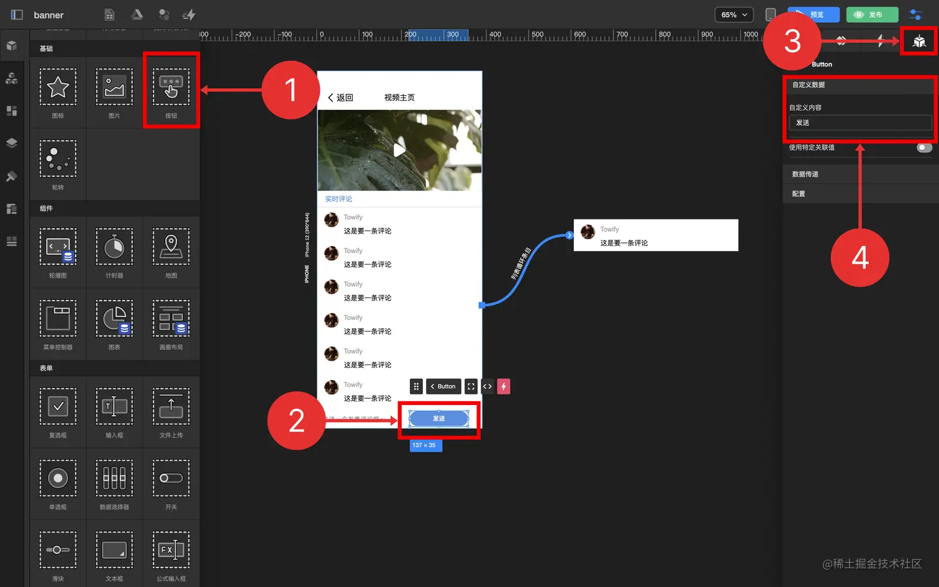
Task: Click the 自定义内容 input containing 发送
Action: point(860,122)
